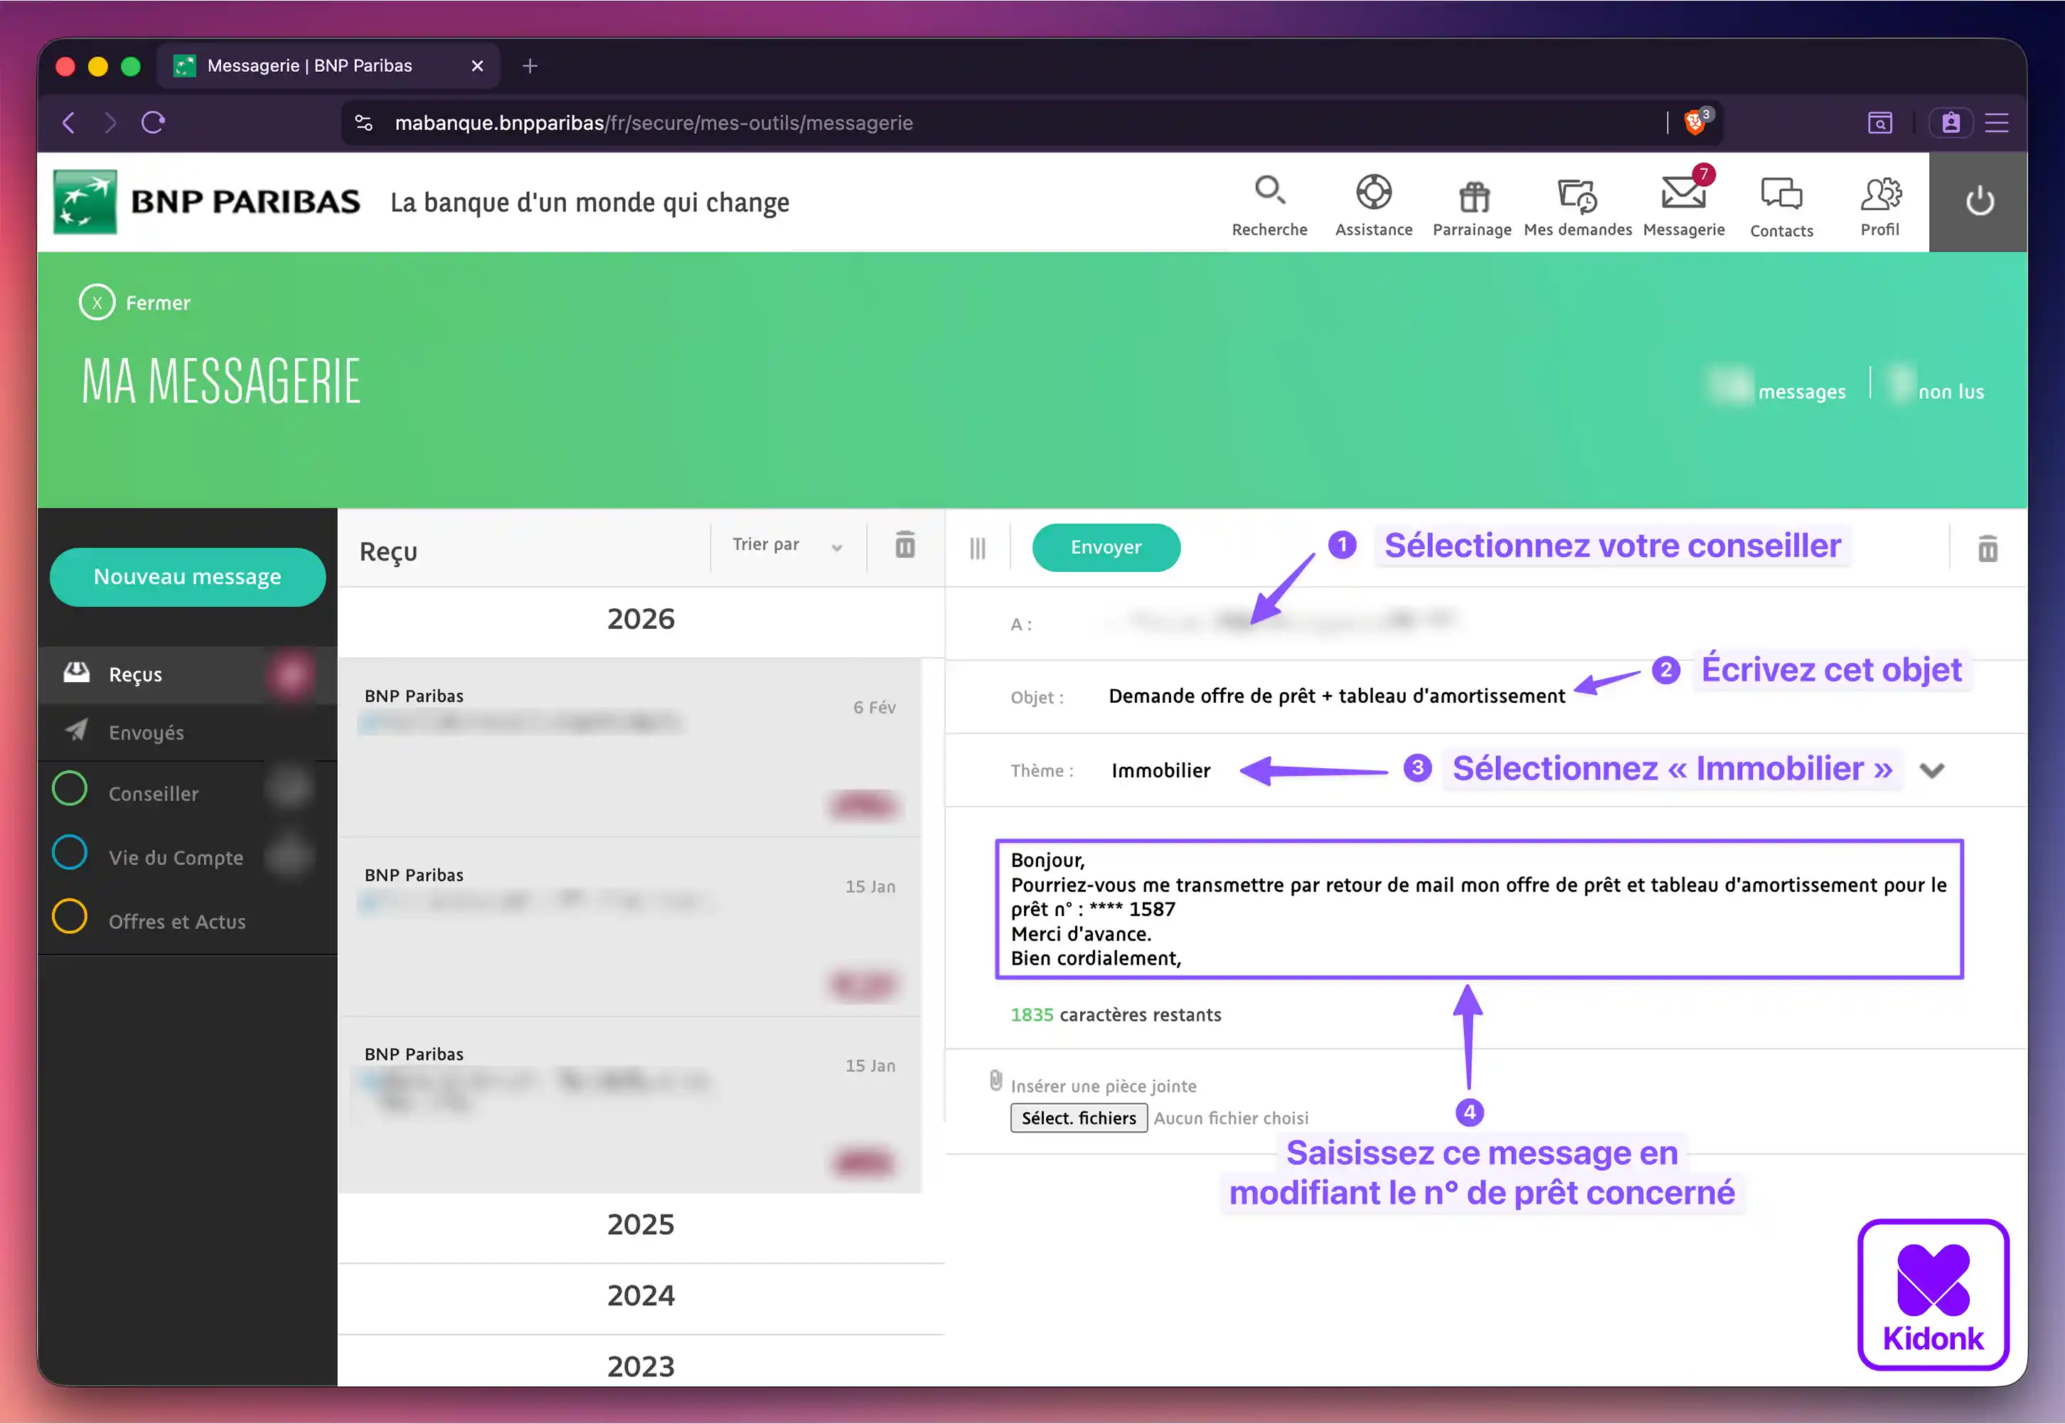Open the Messagerie envelope icon
The height and width of the screenshot is (1424, 2065).
(1684, 191)
